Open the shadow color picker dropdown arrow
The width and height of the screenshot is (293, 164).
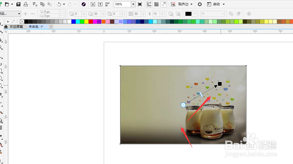point(195,14)
